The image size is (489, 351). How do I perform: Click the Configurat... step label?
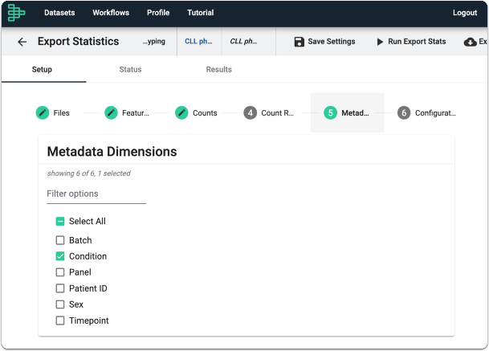click(435, 113)
